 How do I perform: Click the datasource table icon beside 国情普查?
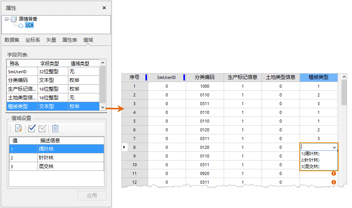tap(14, 19)
